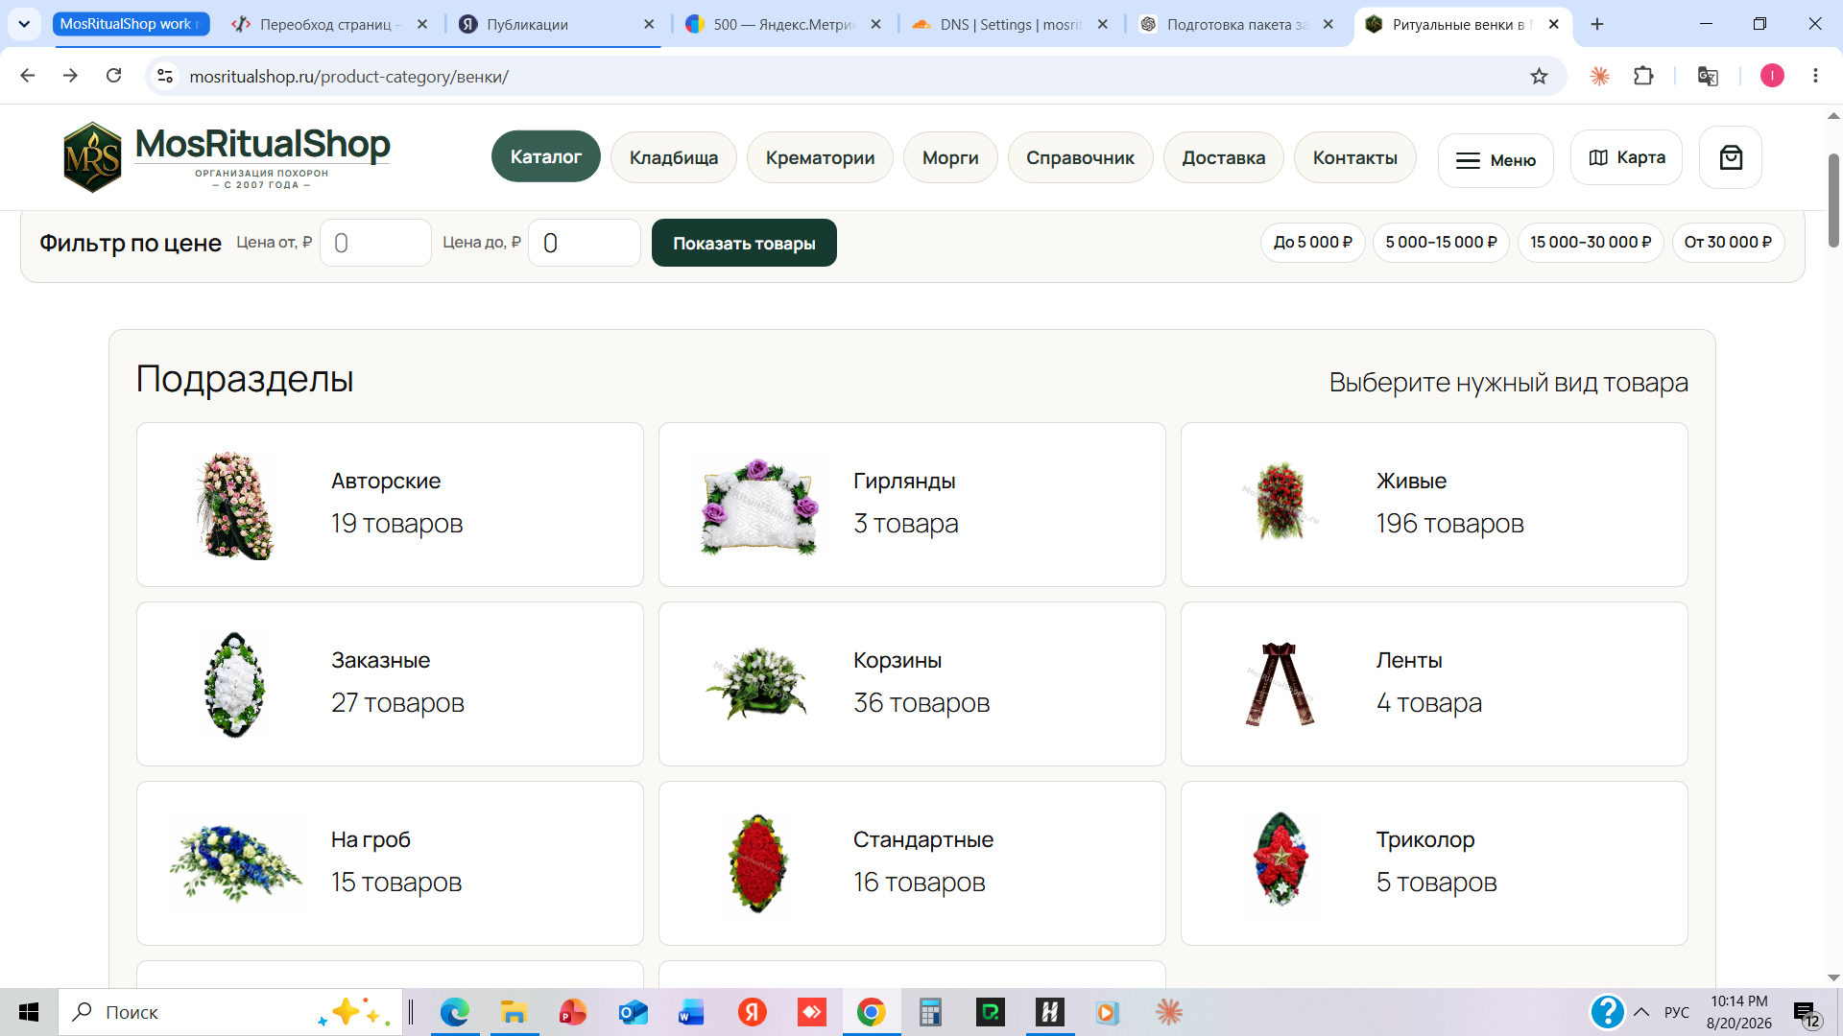Bookmark this page with the star icon
This screenshot has height=1036, width=1843.
(1539, 76)
